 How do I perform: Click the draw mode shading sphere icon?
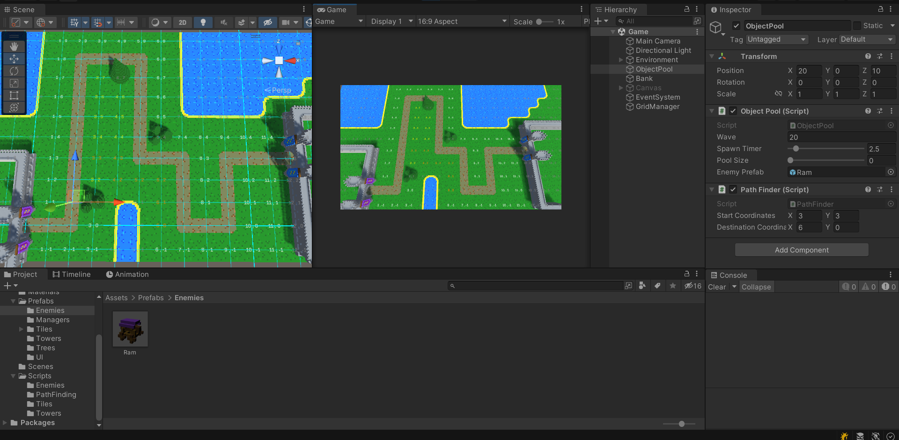click(155, 22)
